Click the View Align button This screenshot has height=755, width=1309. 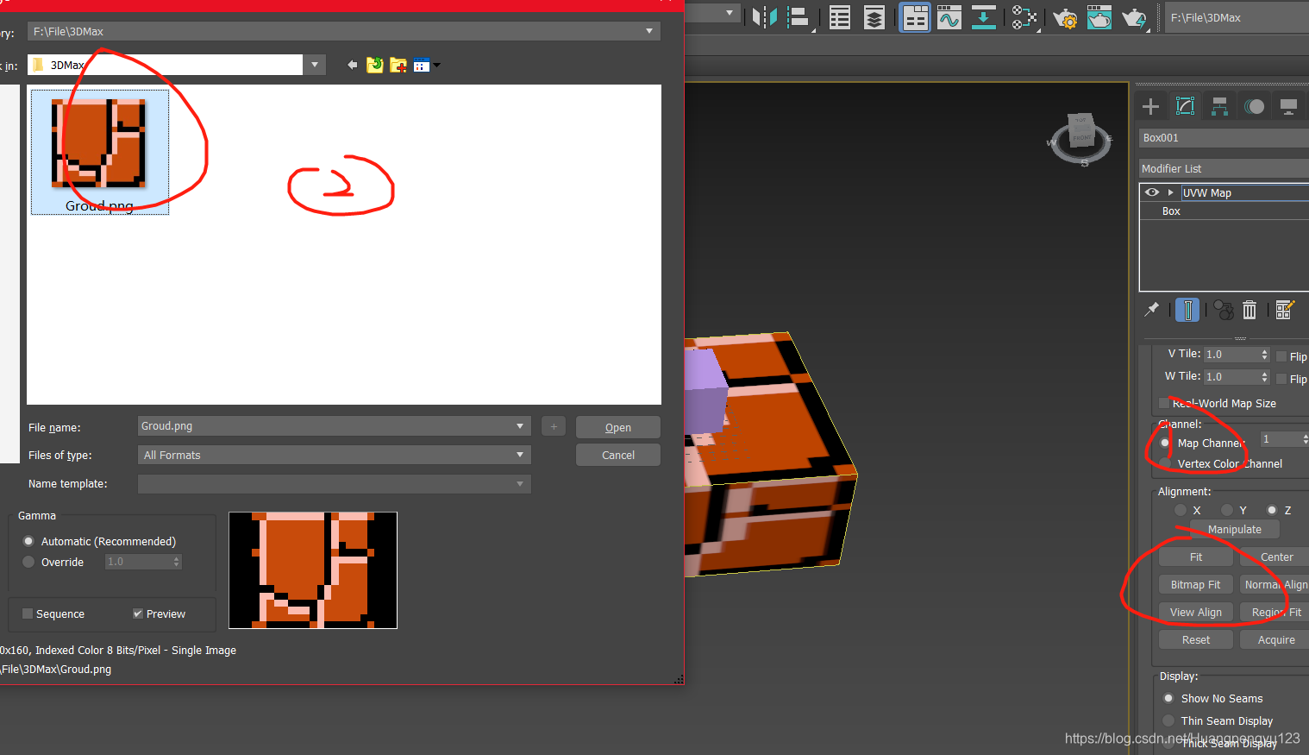(x=1196, y=612)
